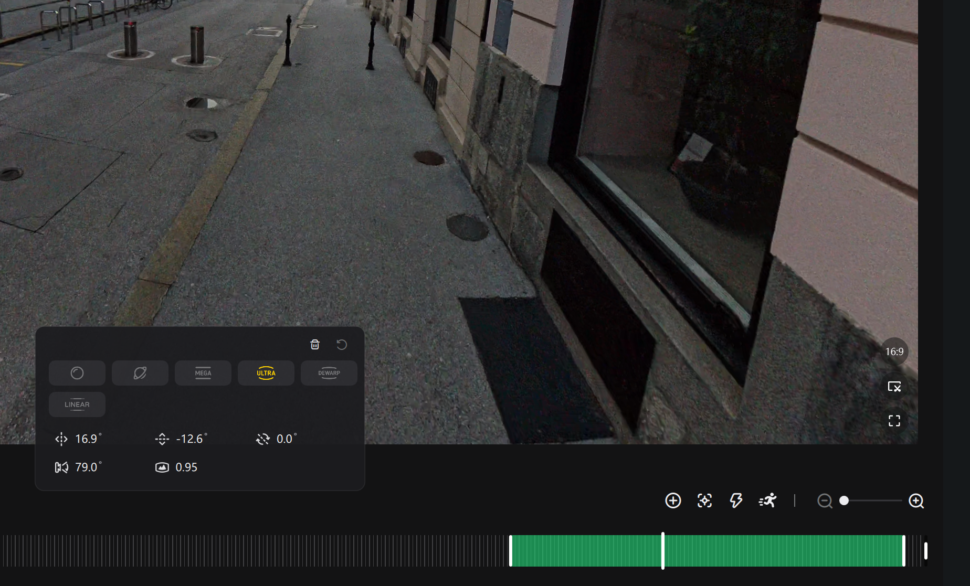The height and width of the screenshot is (586, 970).
Task: Click the end-of-timeline marker
Action: tap(926, 551)
